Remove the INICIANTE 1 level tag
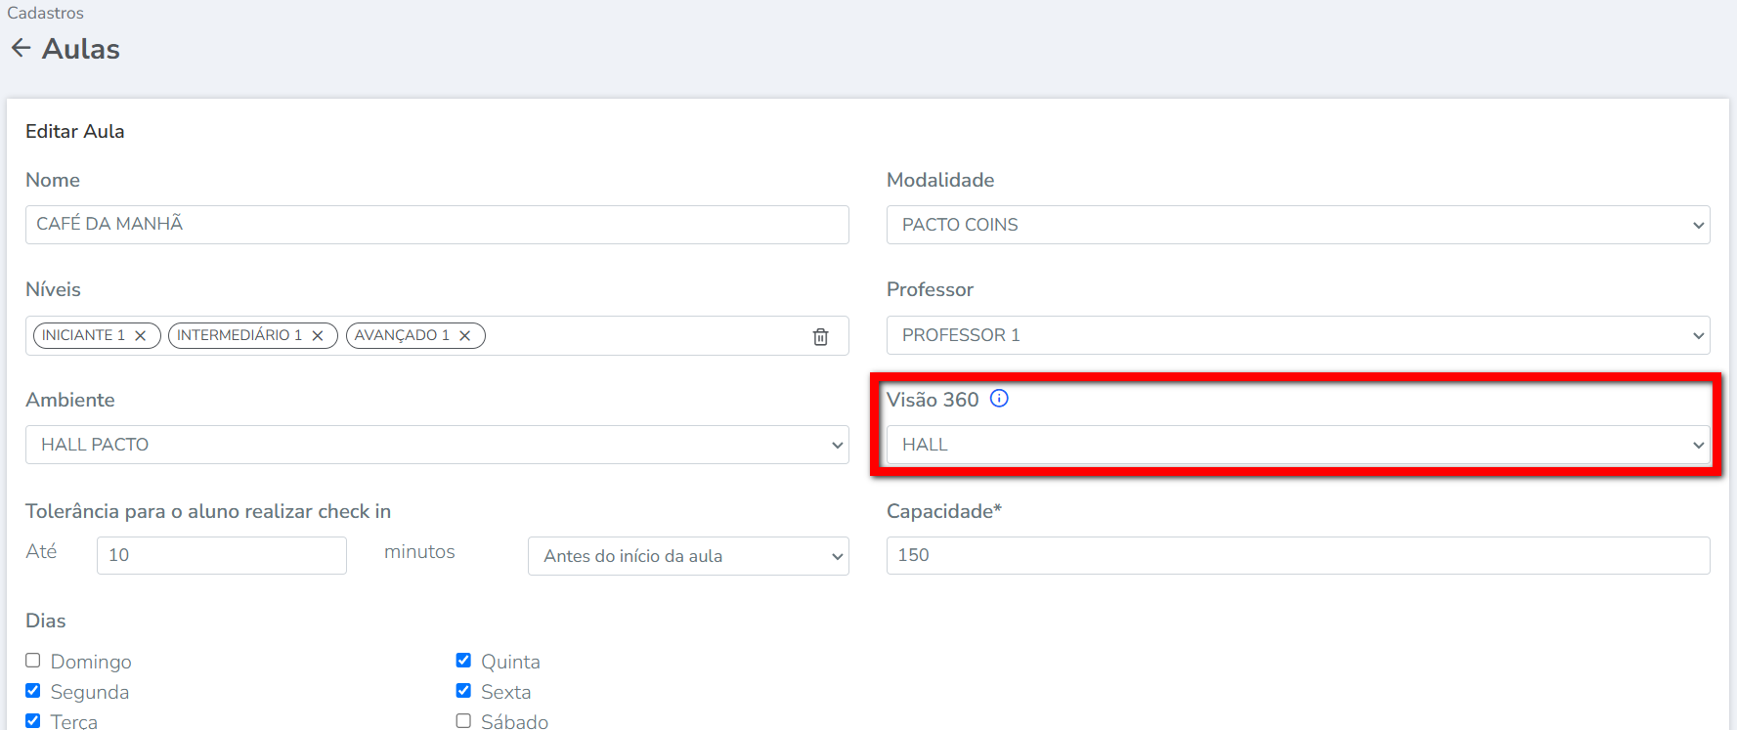Screen dimensions: 1737x730 141,335
